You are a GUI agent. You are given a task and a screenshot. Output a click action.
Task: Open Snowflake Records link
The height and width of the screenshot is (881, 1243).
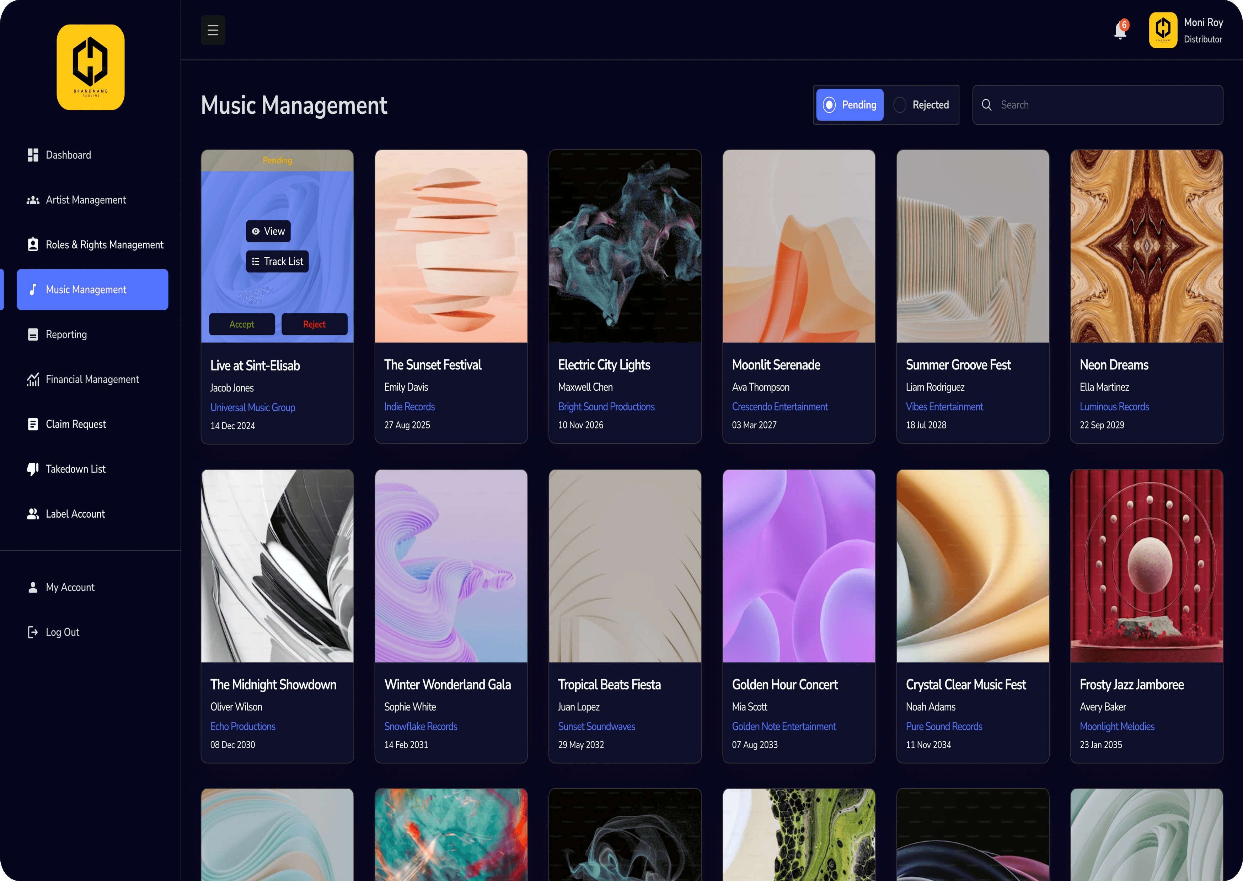point(420,726)
